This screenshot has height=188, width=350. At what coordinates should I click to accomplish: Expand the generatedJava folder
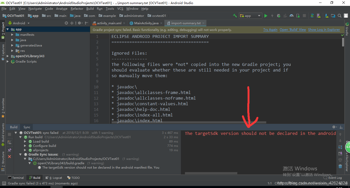pos(12,45)
